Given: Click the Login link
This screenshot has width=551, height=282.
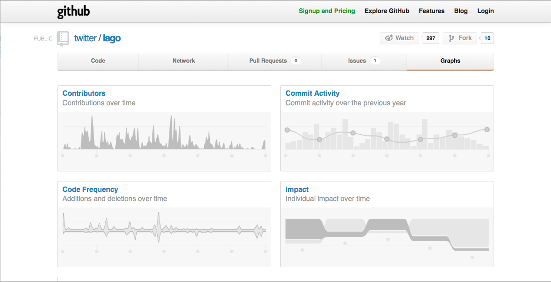Looking at the screenshot, I should click(x=486, y=11).
